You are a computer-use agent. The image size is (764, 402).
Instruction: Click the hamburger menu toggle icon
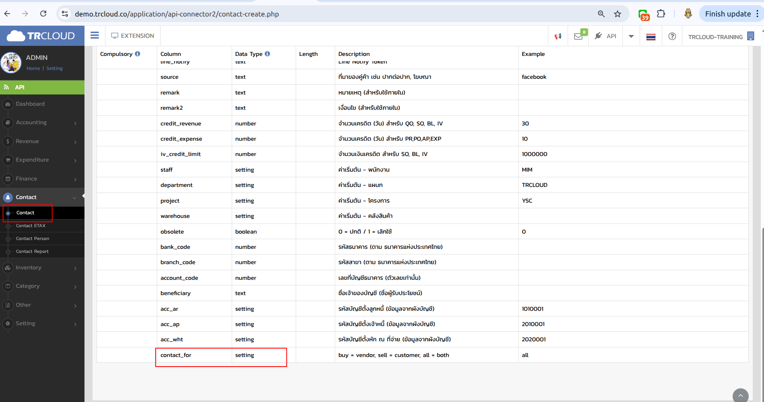[95, 35]
